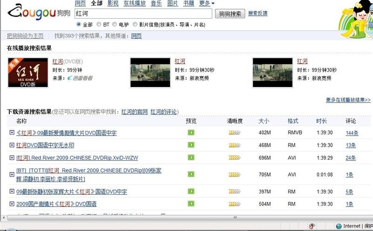This screenshot has height=231, width=373.
Task: Click the Gougou logo
Action: point(39,13)
